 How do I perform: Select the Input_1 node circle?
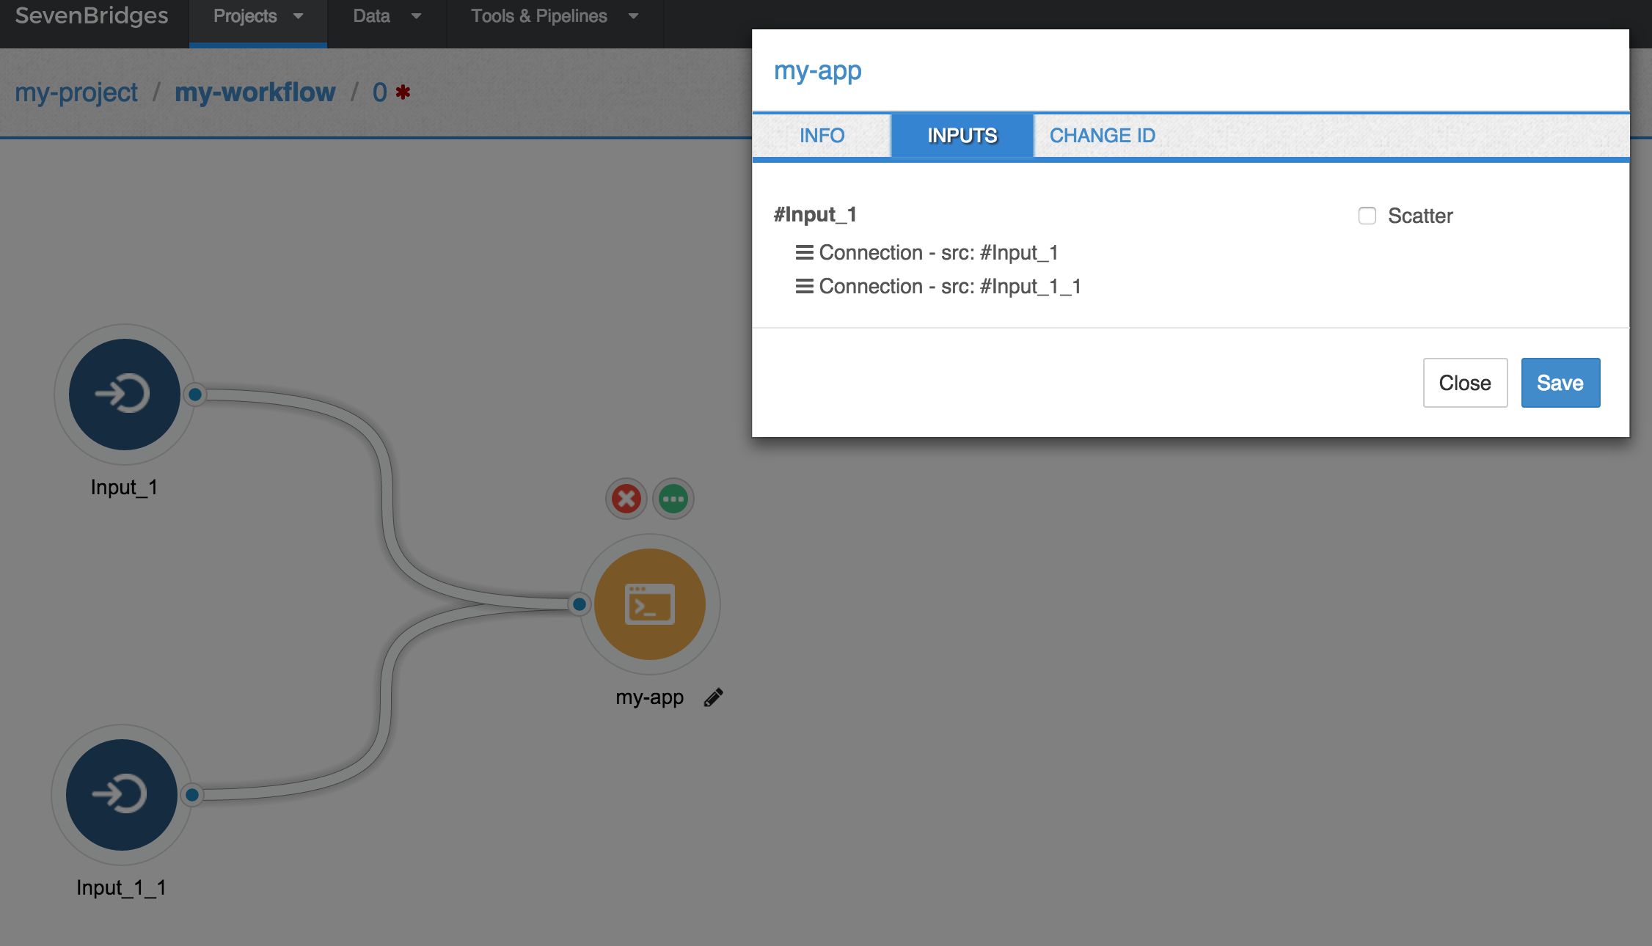(x=124, y=395)
